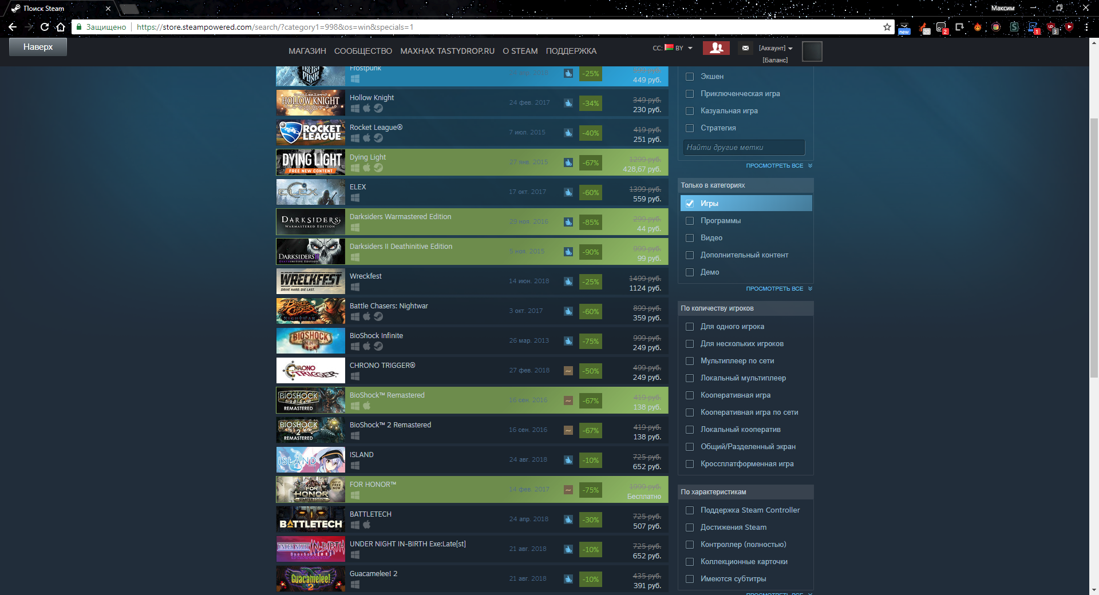Check the Демо category filter
Image resolution: width=1099 pixels, height=595 pixels.
click(690, 272)
